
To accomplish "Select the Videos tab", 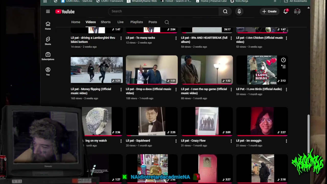I will point(91,22).
